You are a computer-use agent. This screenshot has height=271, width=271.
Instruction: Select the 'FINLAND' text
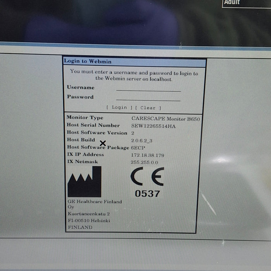tap(80, 227)
